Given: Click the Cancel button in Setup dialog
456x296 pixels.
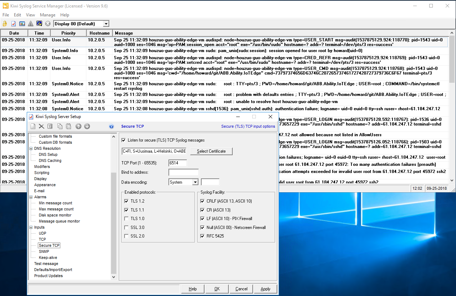Looking at the screenshot, I should click(x=241, y=289).
